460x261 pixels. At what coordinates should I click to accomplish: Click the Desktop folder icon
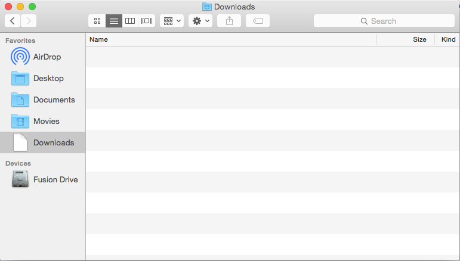coord(20,78)
